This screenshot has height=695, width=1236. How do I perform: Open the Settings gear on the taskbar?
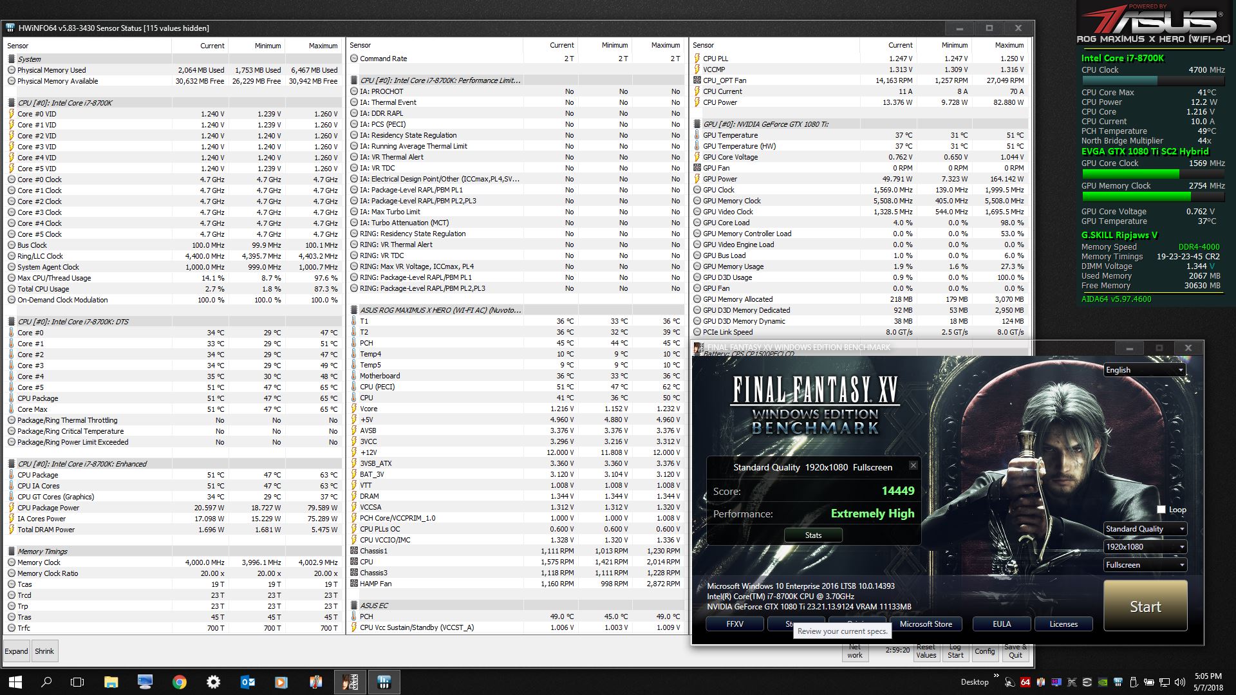point(213,681)
